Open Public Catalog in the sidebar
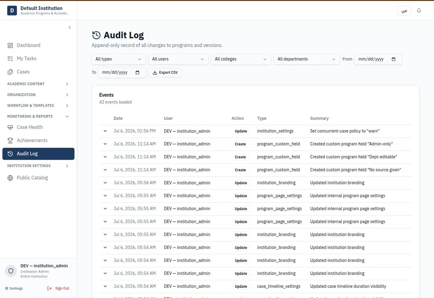Viewport: 434px width, 298px height. point(38,178)
